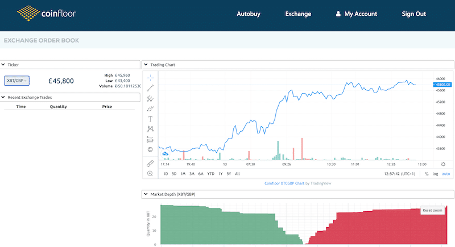Set chart range to 5D
Image resolution: width=455 pixels, height=247 pixels.
click(174, 174)
